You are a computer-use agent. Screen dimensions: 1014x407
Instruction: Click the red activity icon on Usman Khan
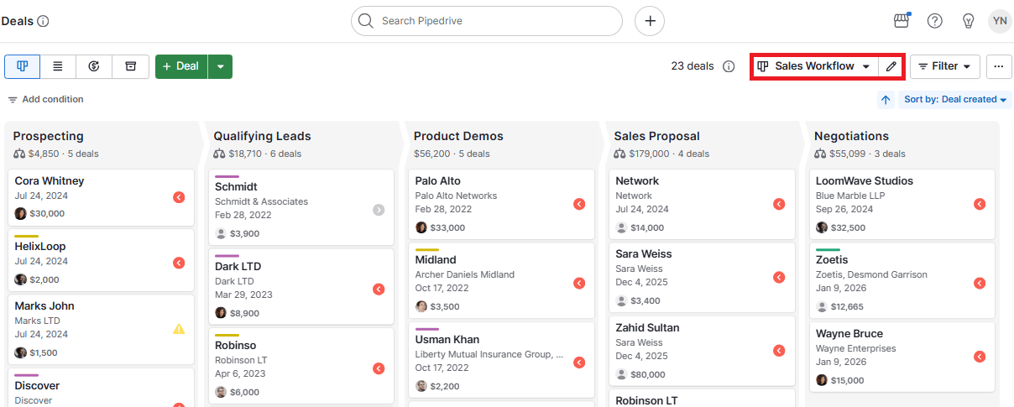tap(579, 363)
